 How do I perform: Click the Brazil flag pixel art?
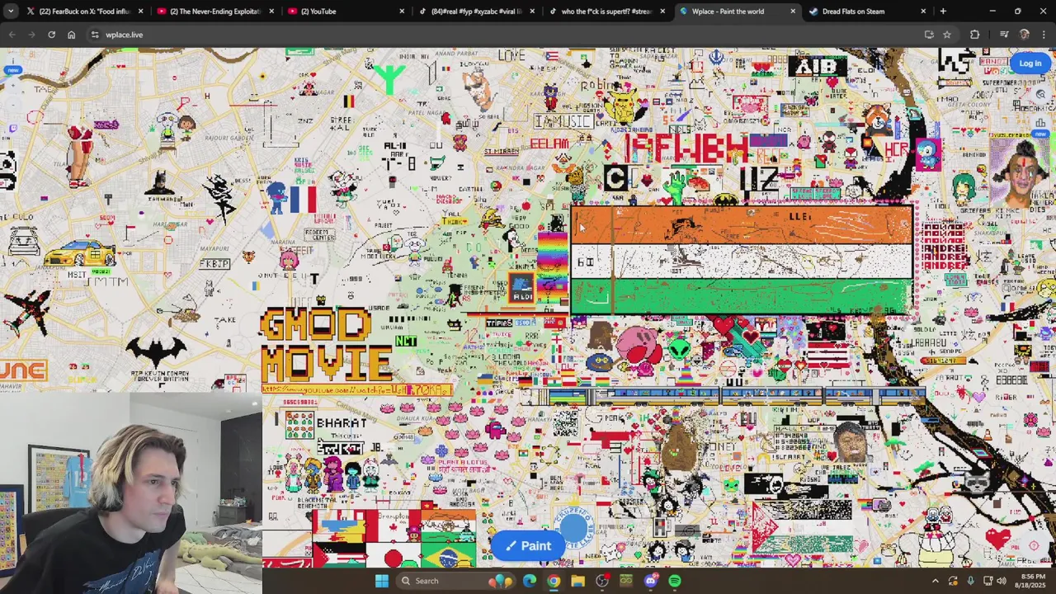(448, 557)
